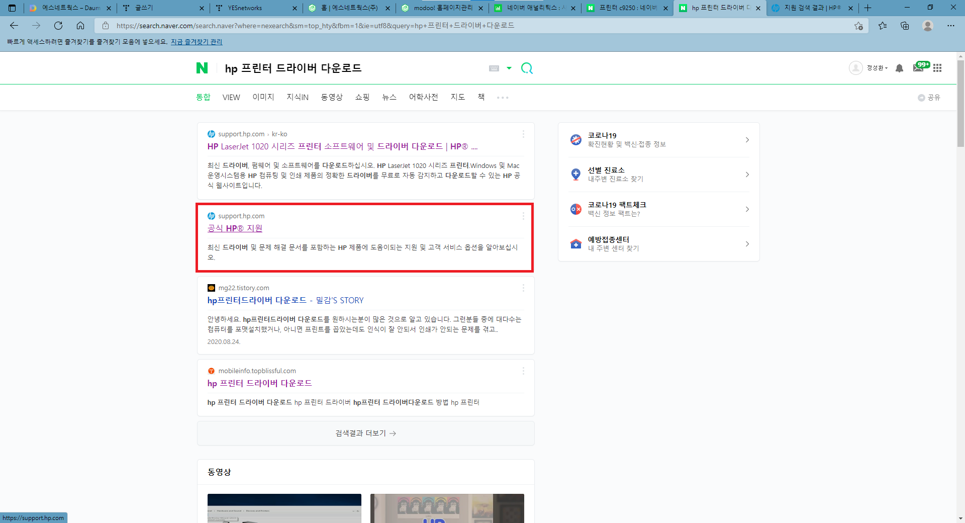Expand the 정성환 account dropdown
The image size is (965, 523).
point(877,68)
